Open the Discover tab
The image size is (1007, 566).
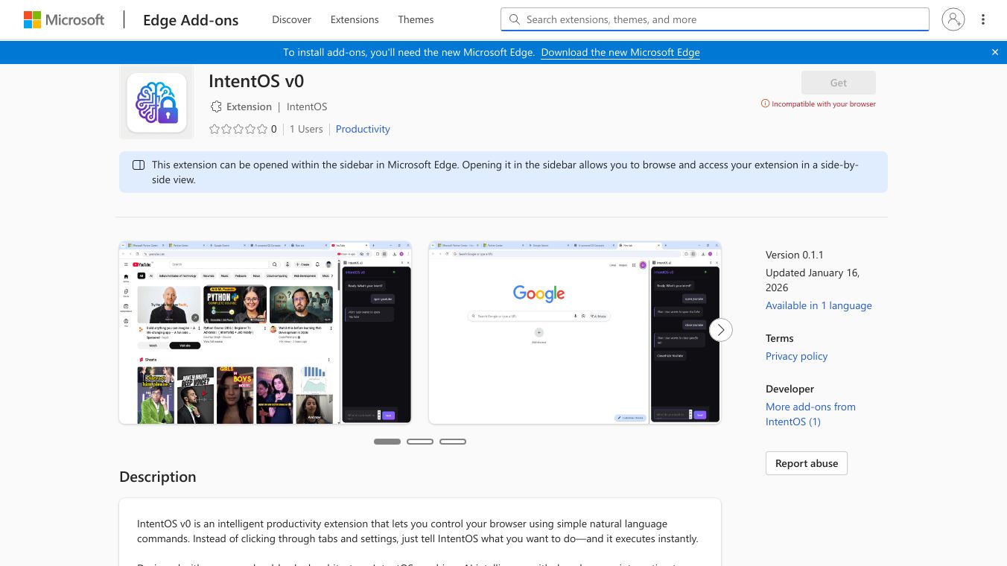[x=291, y=19]
